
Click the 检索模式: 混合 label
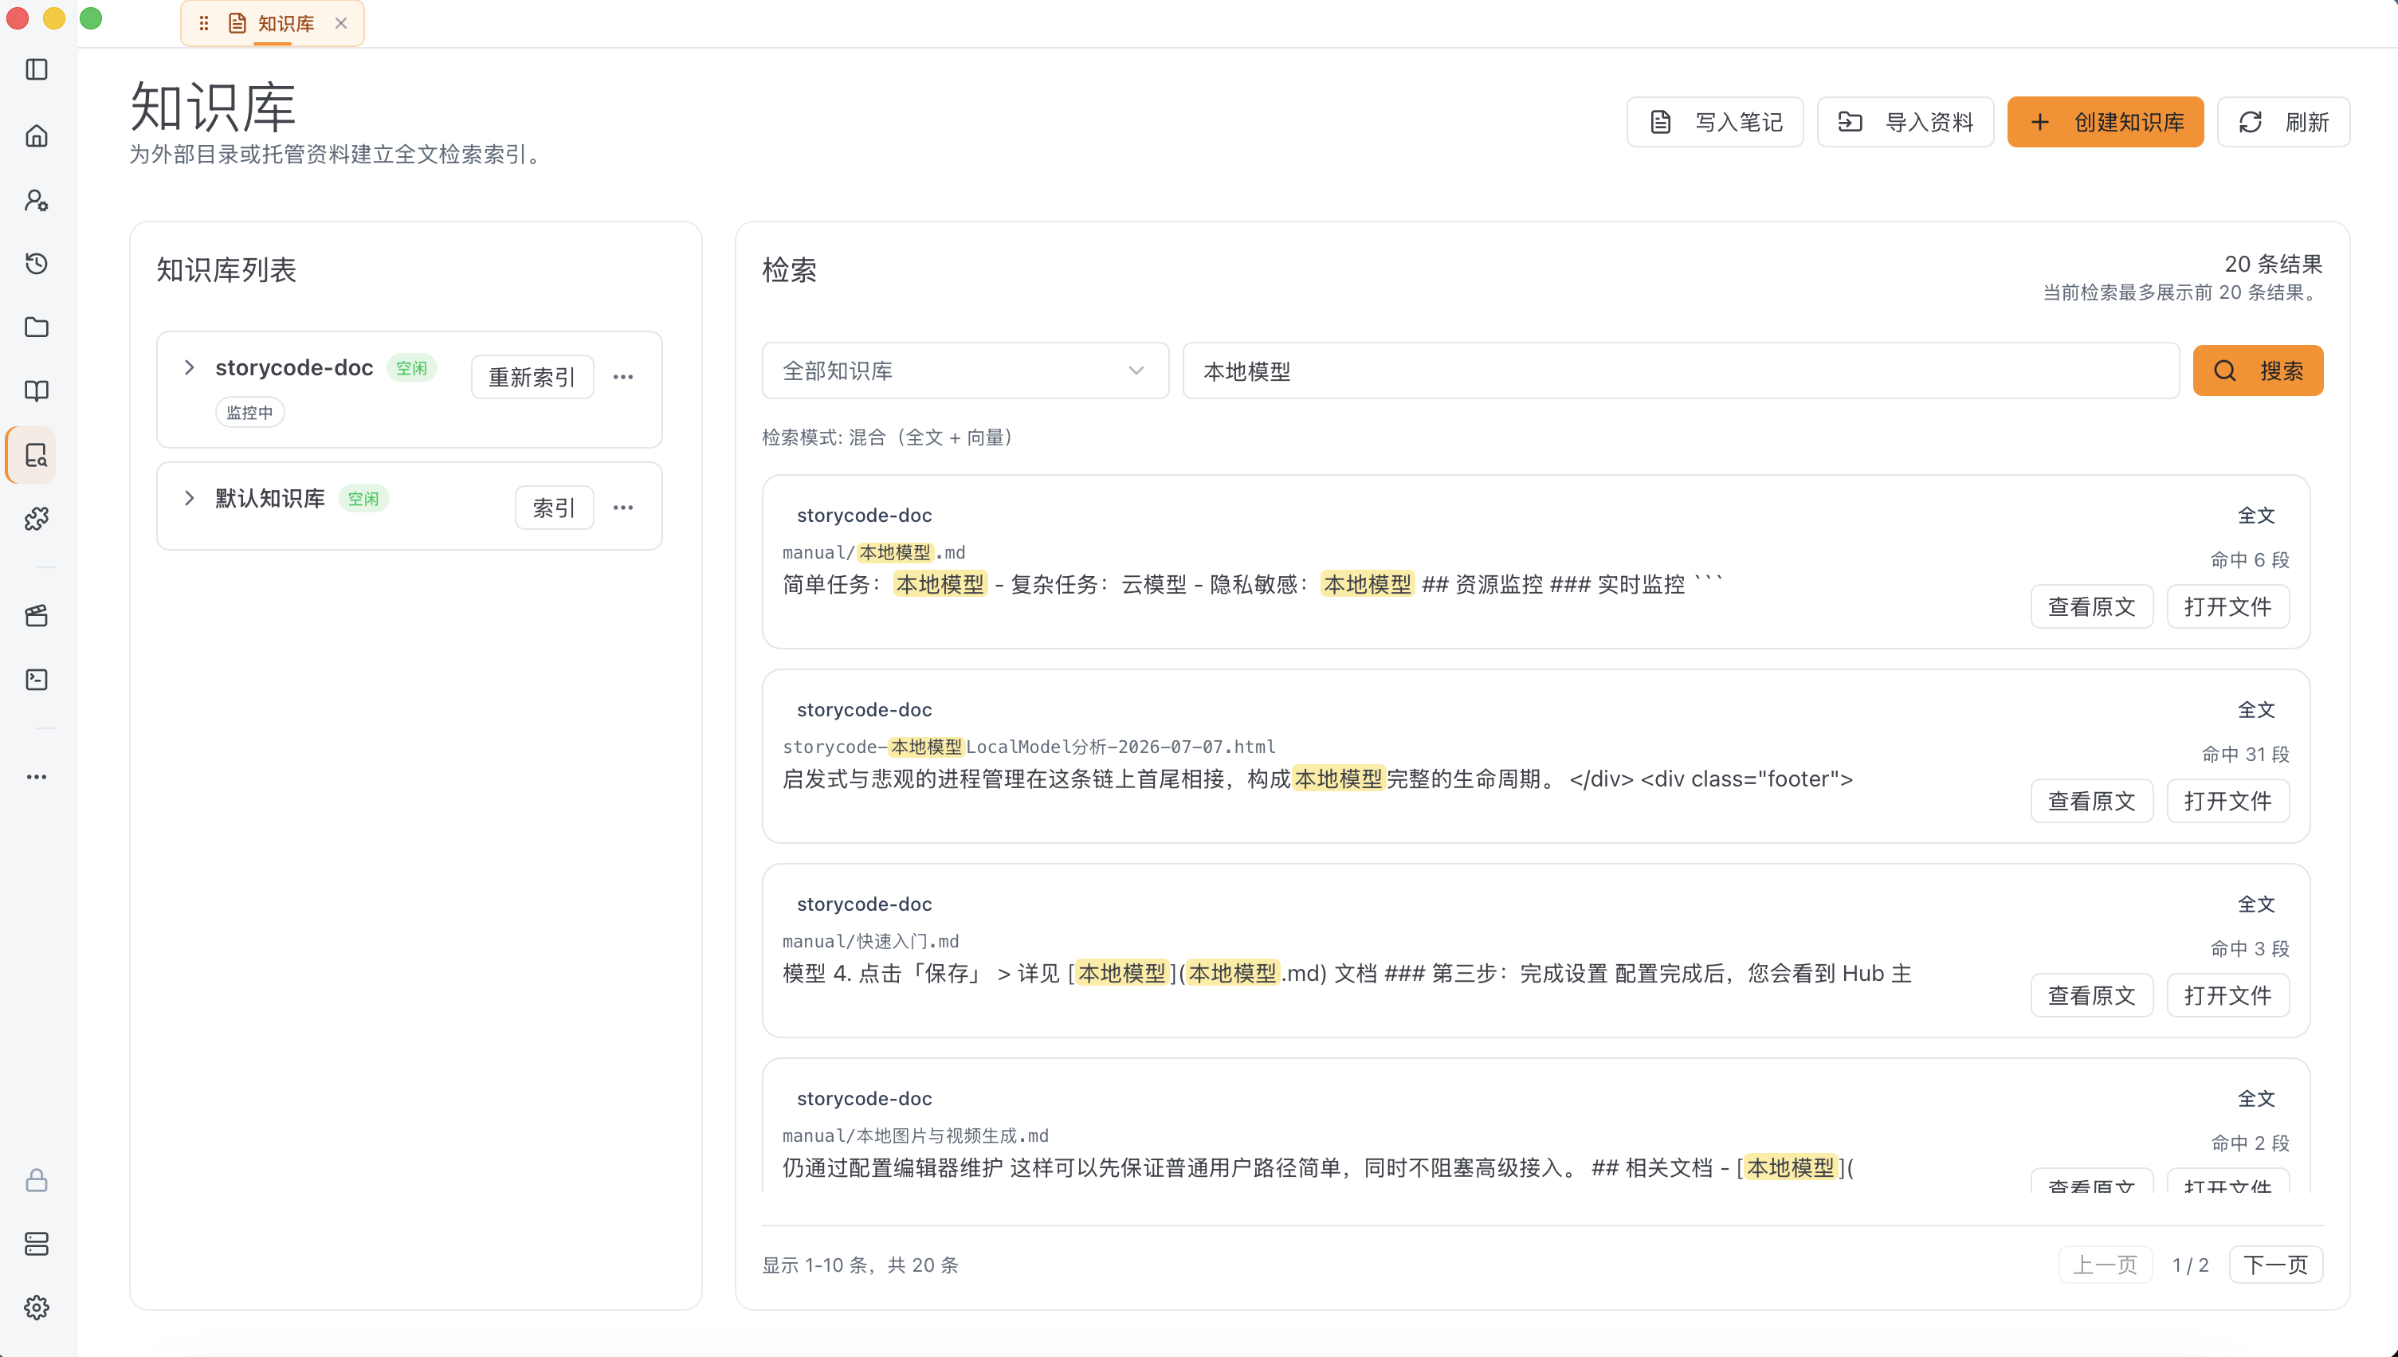[887, 437]
